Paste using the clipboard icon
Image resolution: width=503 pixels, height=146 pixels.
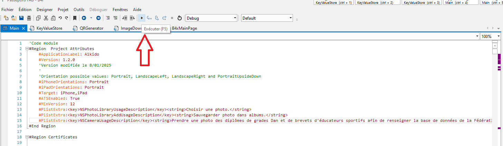coord(53,18)
